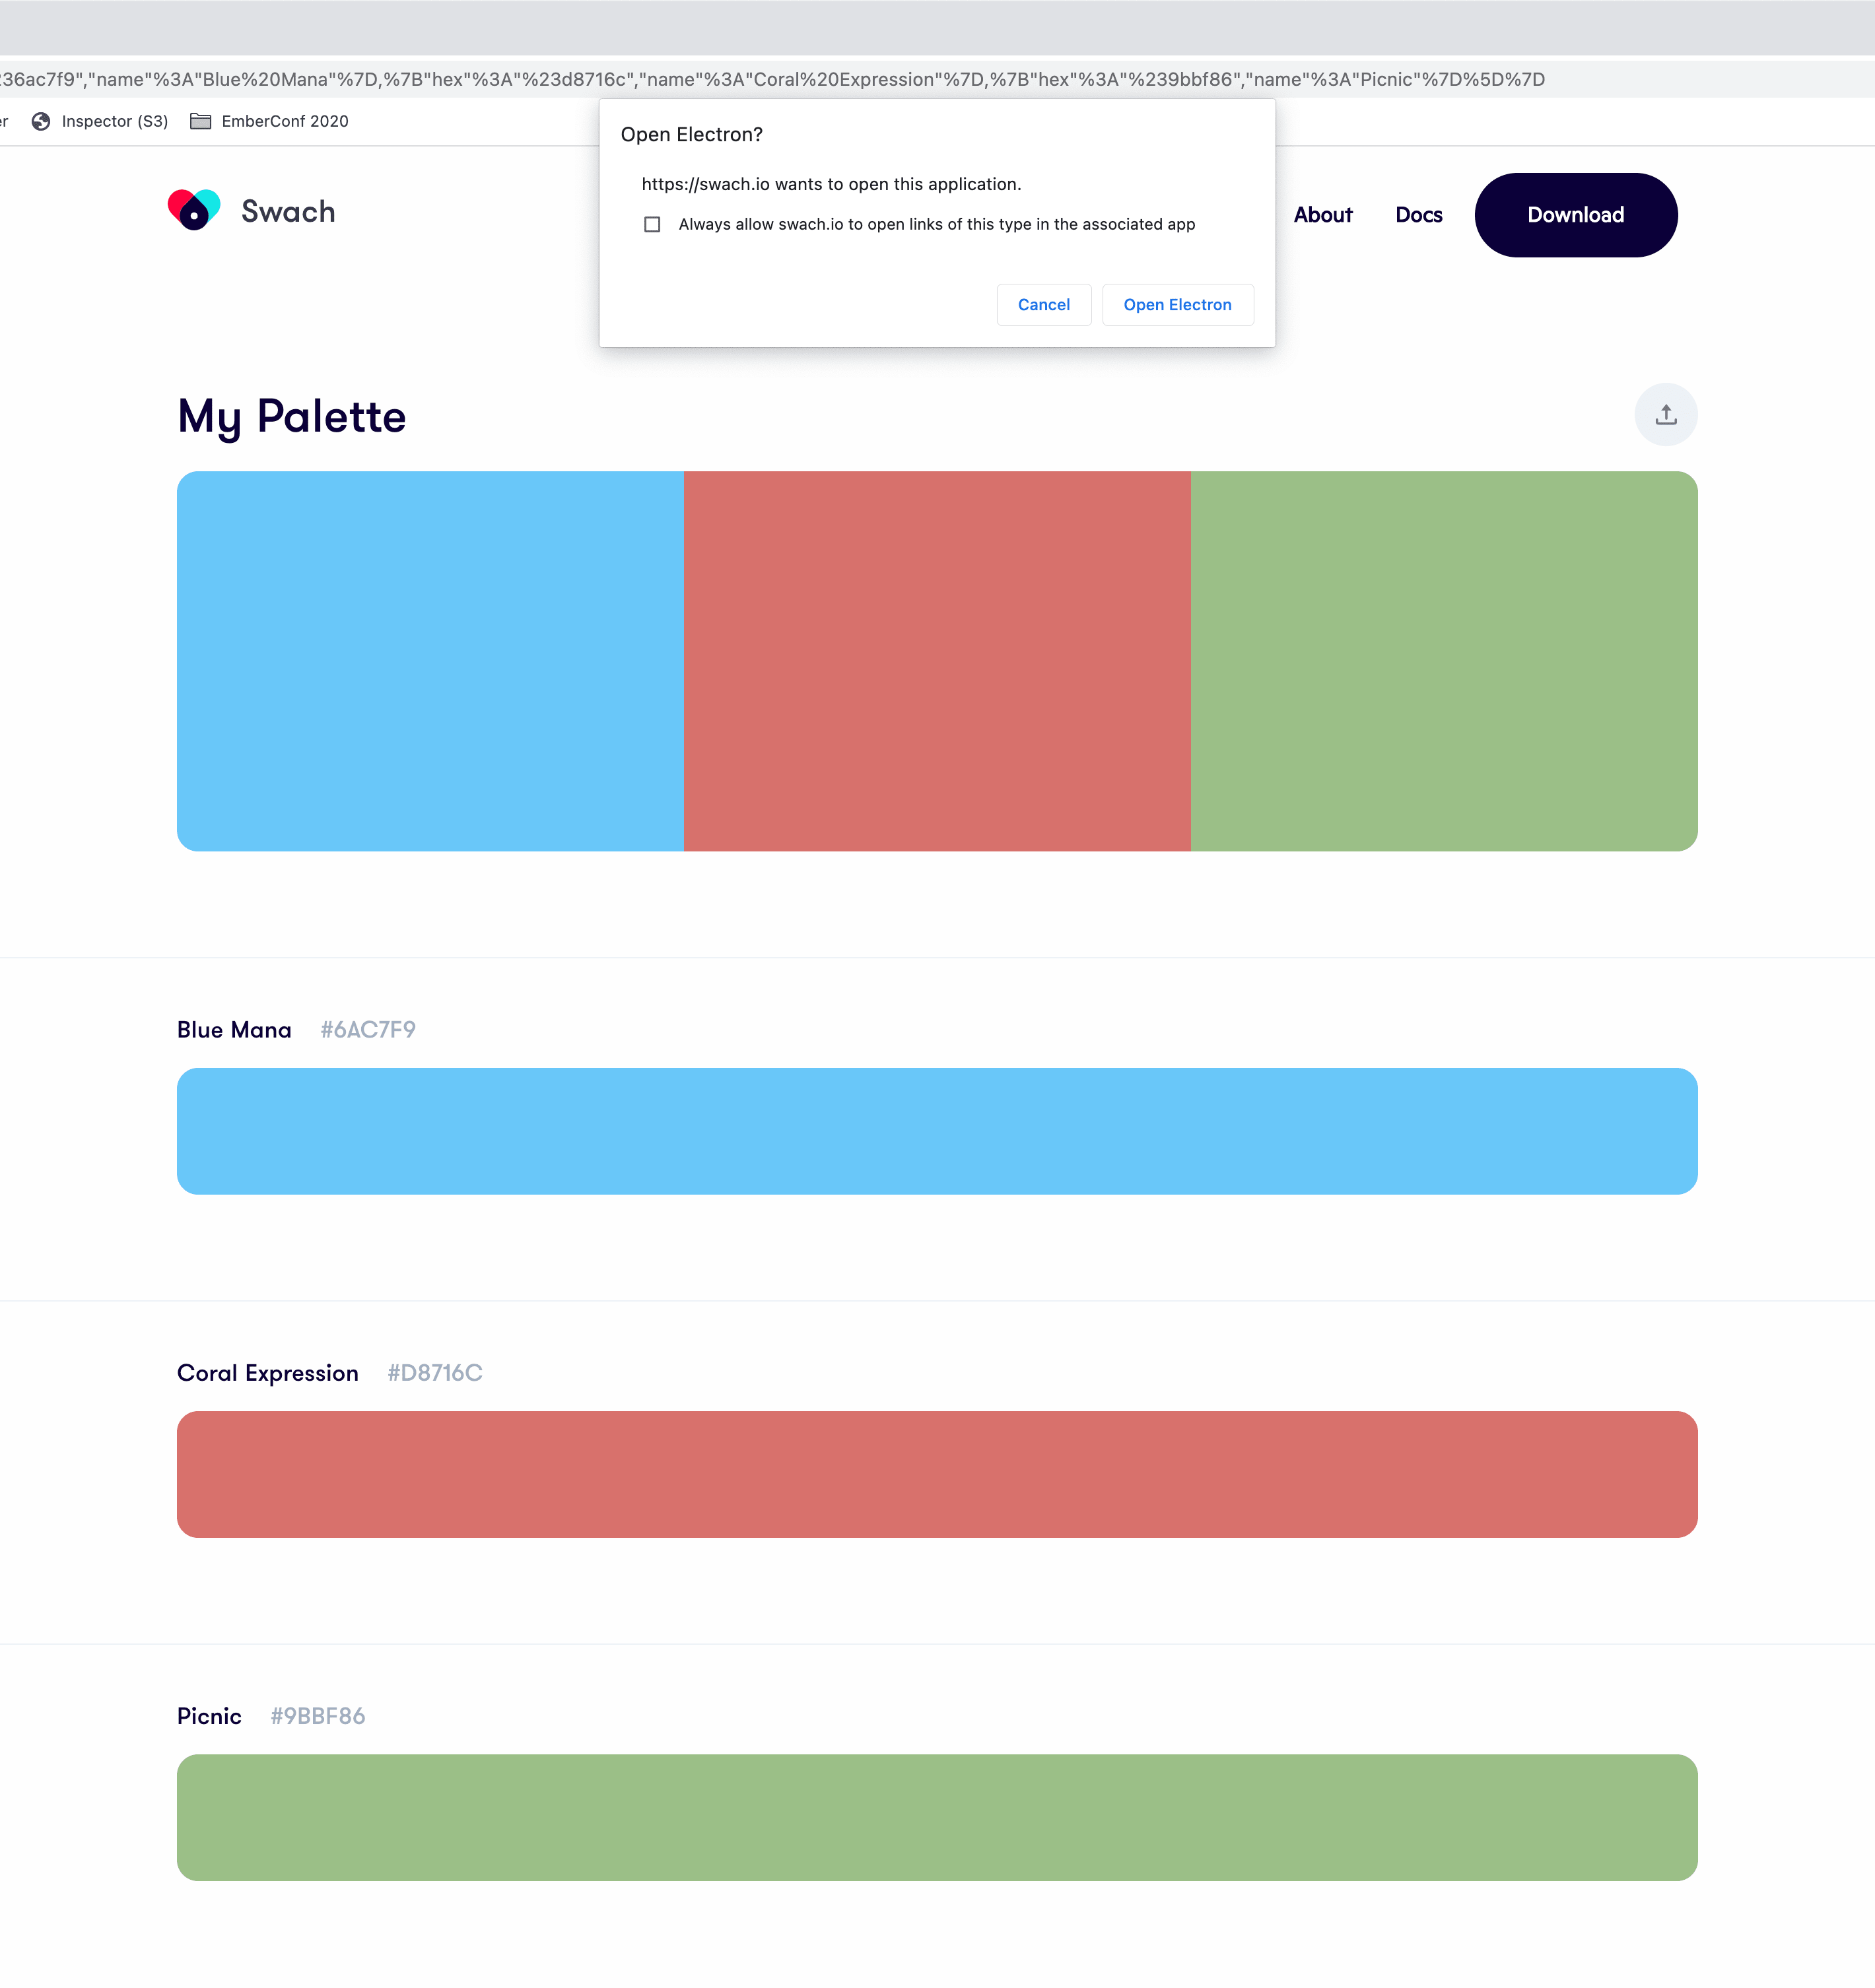Click the Open Electron button
Screen dimensions: 1875x1988
(x=1176, y=305)
